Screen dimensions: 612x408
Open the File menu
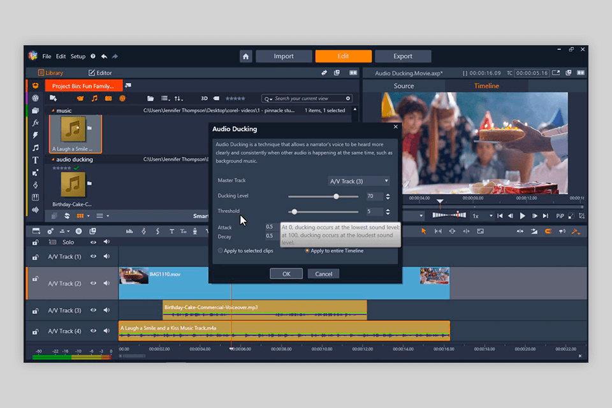(47, 56)
